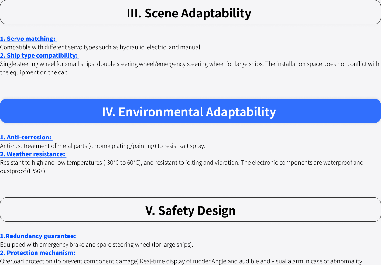Select the Safety Design section header

pyautogui.click(x=190, y=209)
